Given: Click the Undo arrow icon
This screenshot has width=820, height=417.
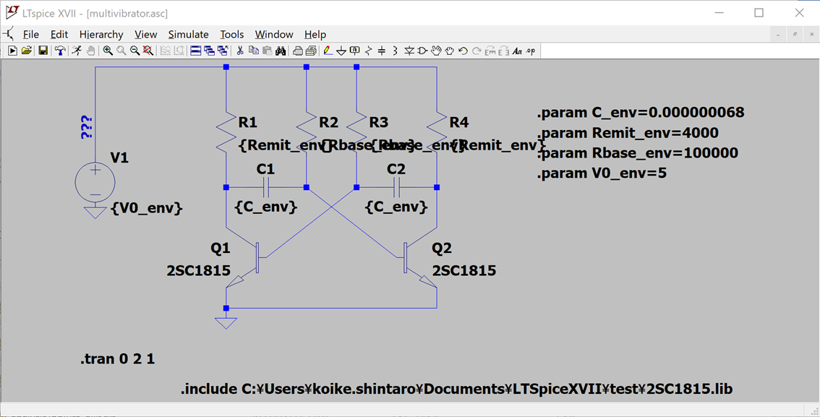Looking at the screenshot, I should (x=463, y=51).
